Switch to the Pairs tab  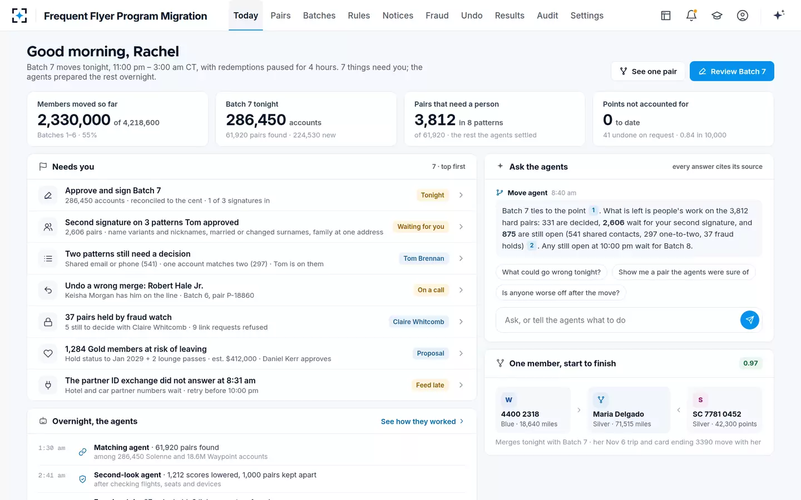[280, 16]
